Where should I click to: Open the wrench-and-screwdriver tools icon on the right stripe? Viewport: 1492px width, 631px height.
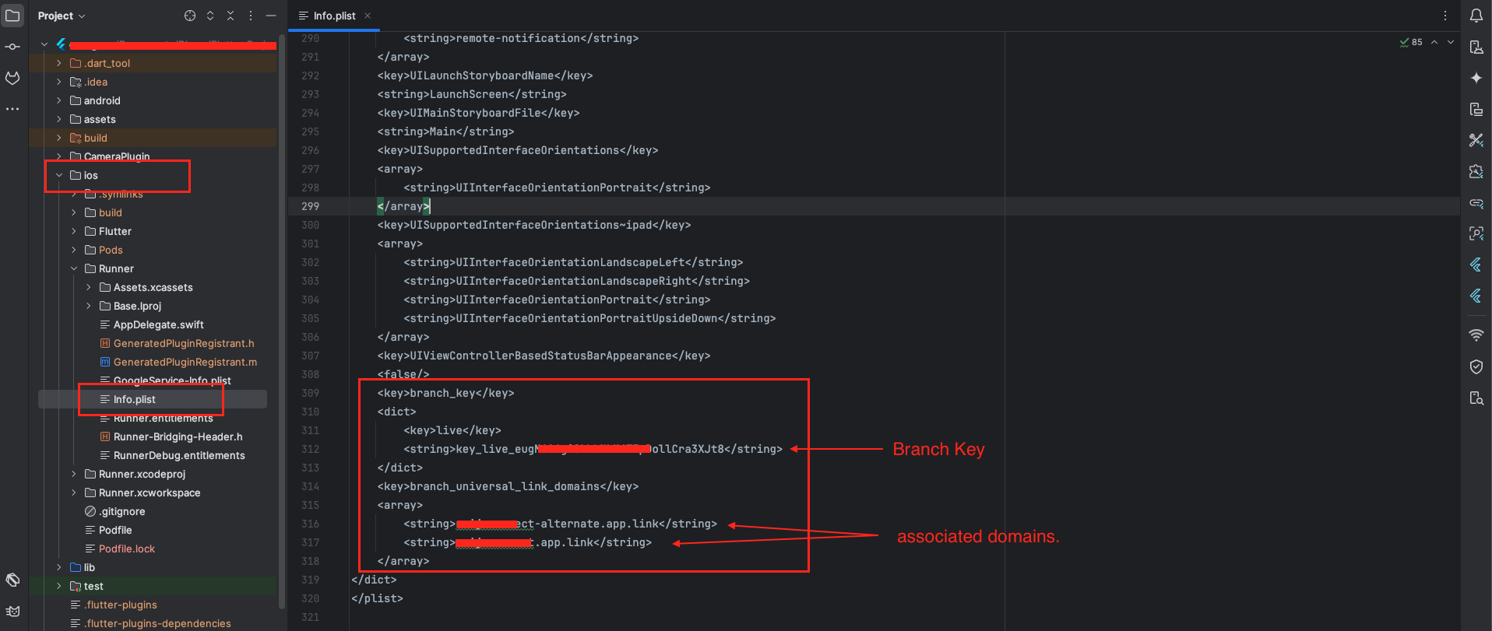1476,140
